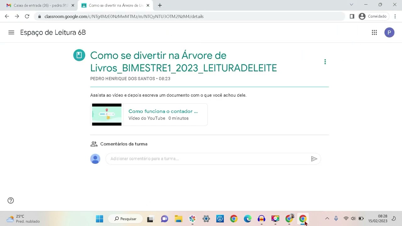
Task: Click the 'Comentários da turma' people icon
Action: [x=94, y=144]
